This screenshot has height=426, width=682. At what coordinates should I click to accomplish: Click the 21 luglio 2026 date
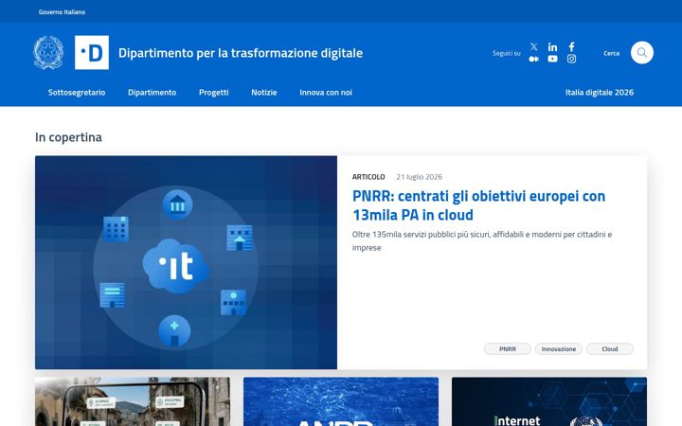pos(420,177)
